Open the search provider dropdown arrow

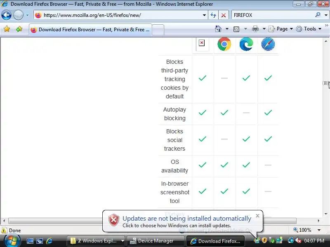point(326,15)
